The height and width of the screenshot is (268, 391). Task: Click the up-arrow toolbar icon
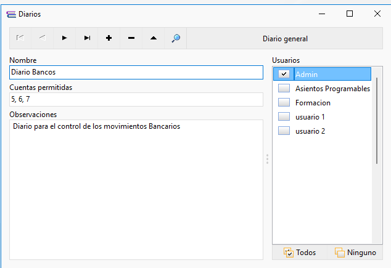[154, 38]
